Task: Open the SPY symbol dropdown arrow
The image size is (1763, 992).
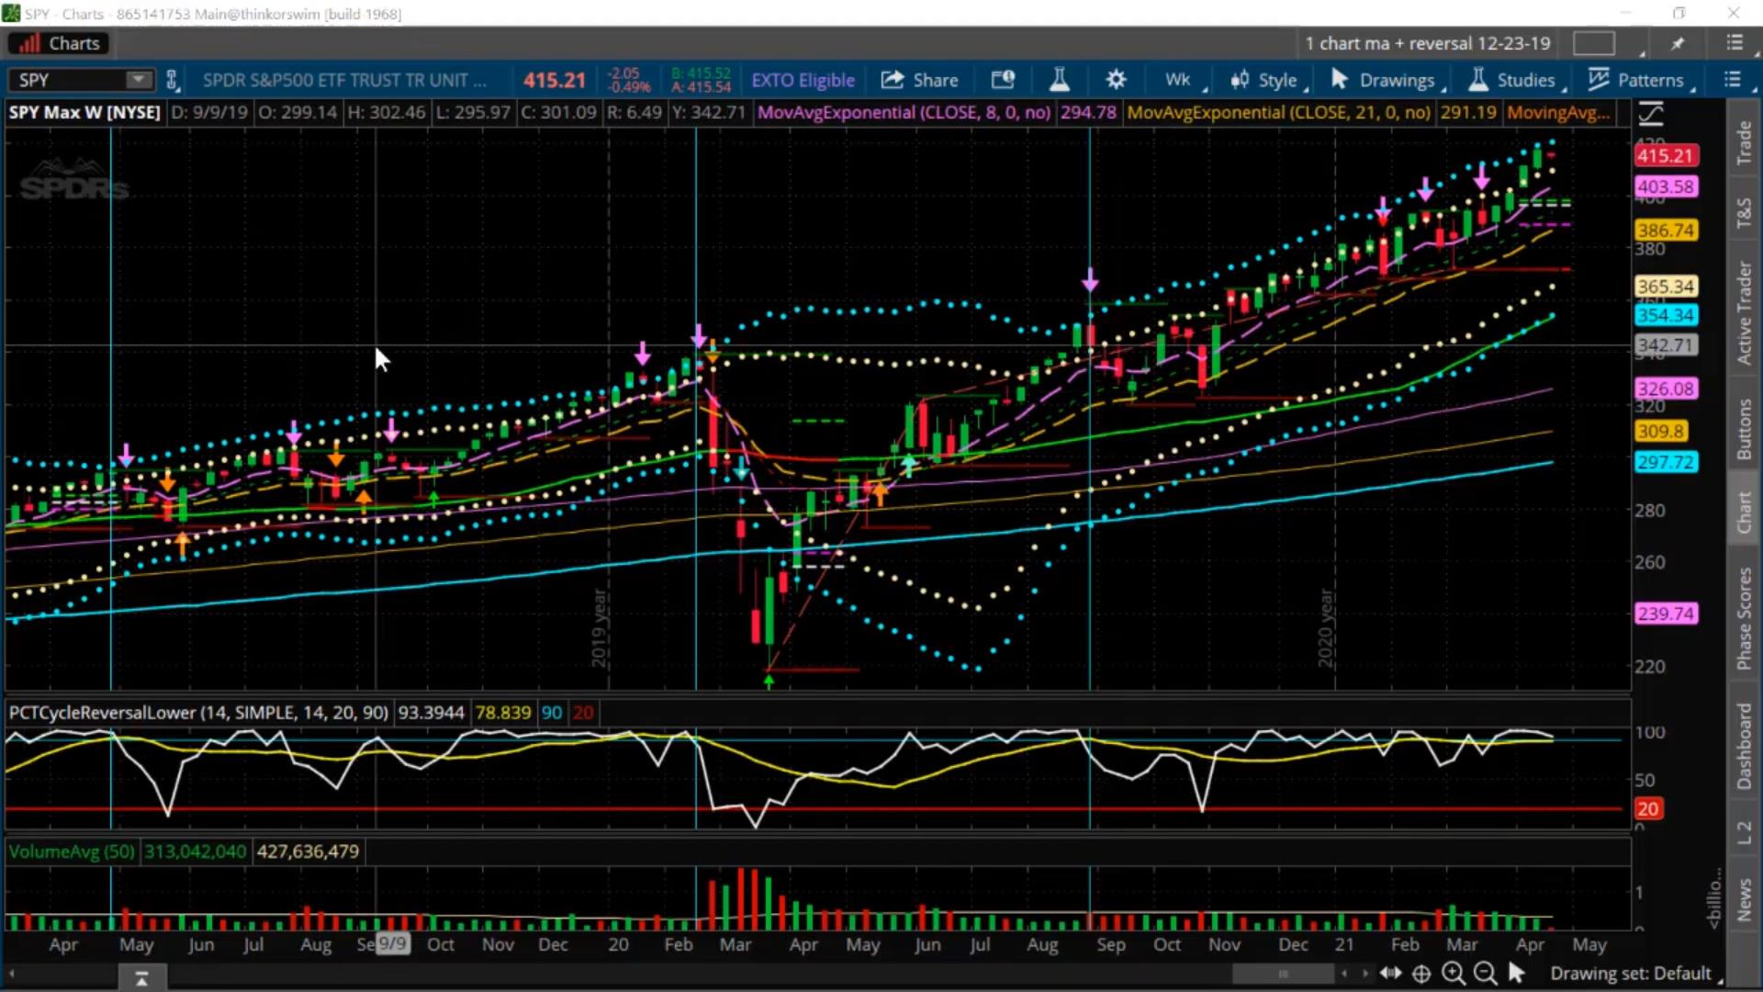Action: (x=139, y=80)
